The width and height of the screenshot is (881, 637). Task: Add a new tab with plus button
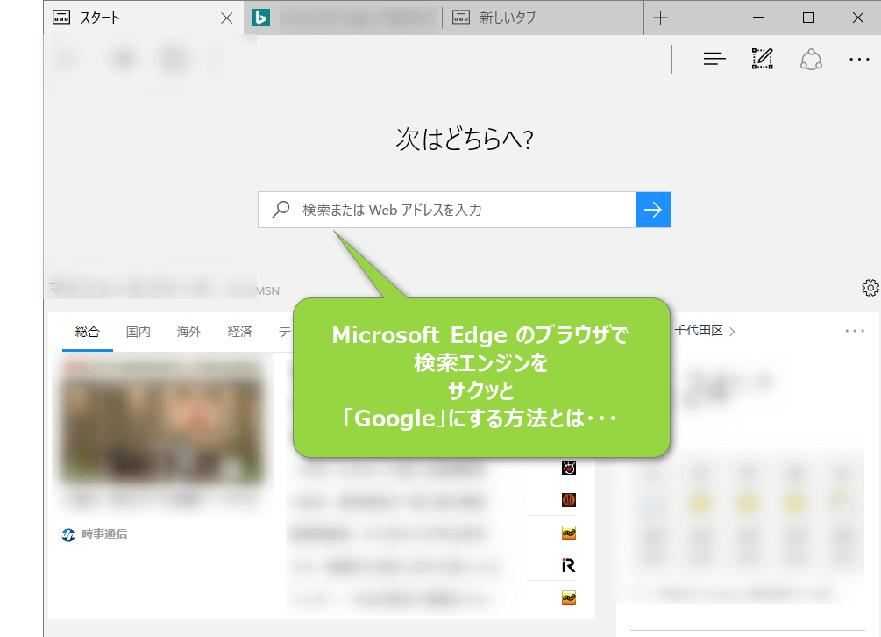661,18
